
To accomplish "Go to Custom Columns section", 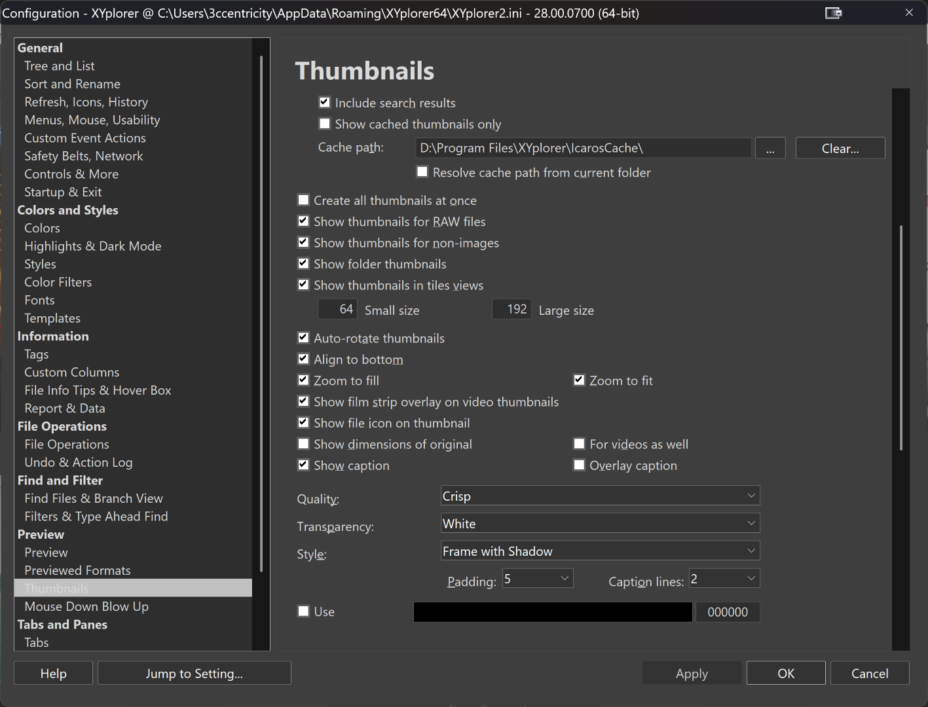I will 72,372.
